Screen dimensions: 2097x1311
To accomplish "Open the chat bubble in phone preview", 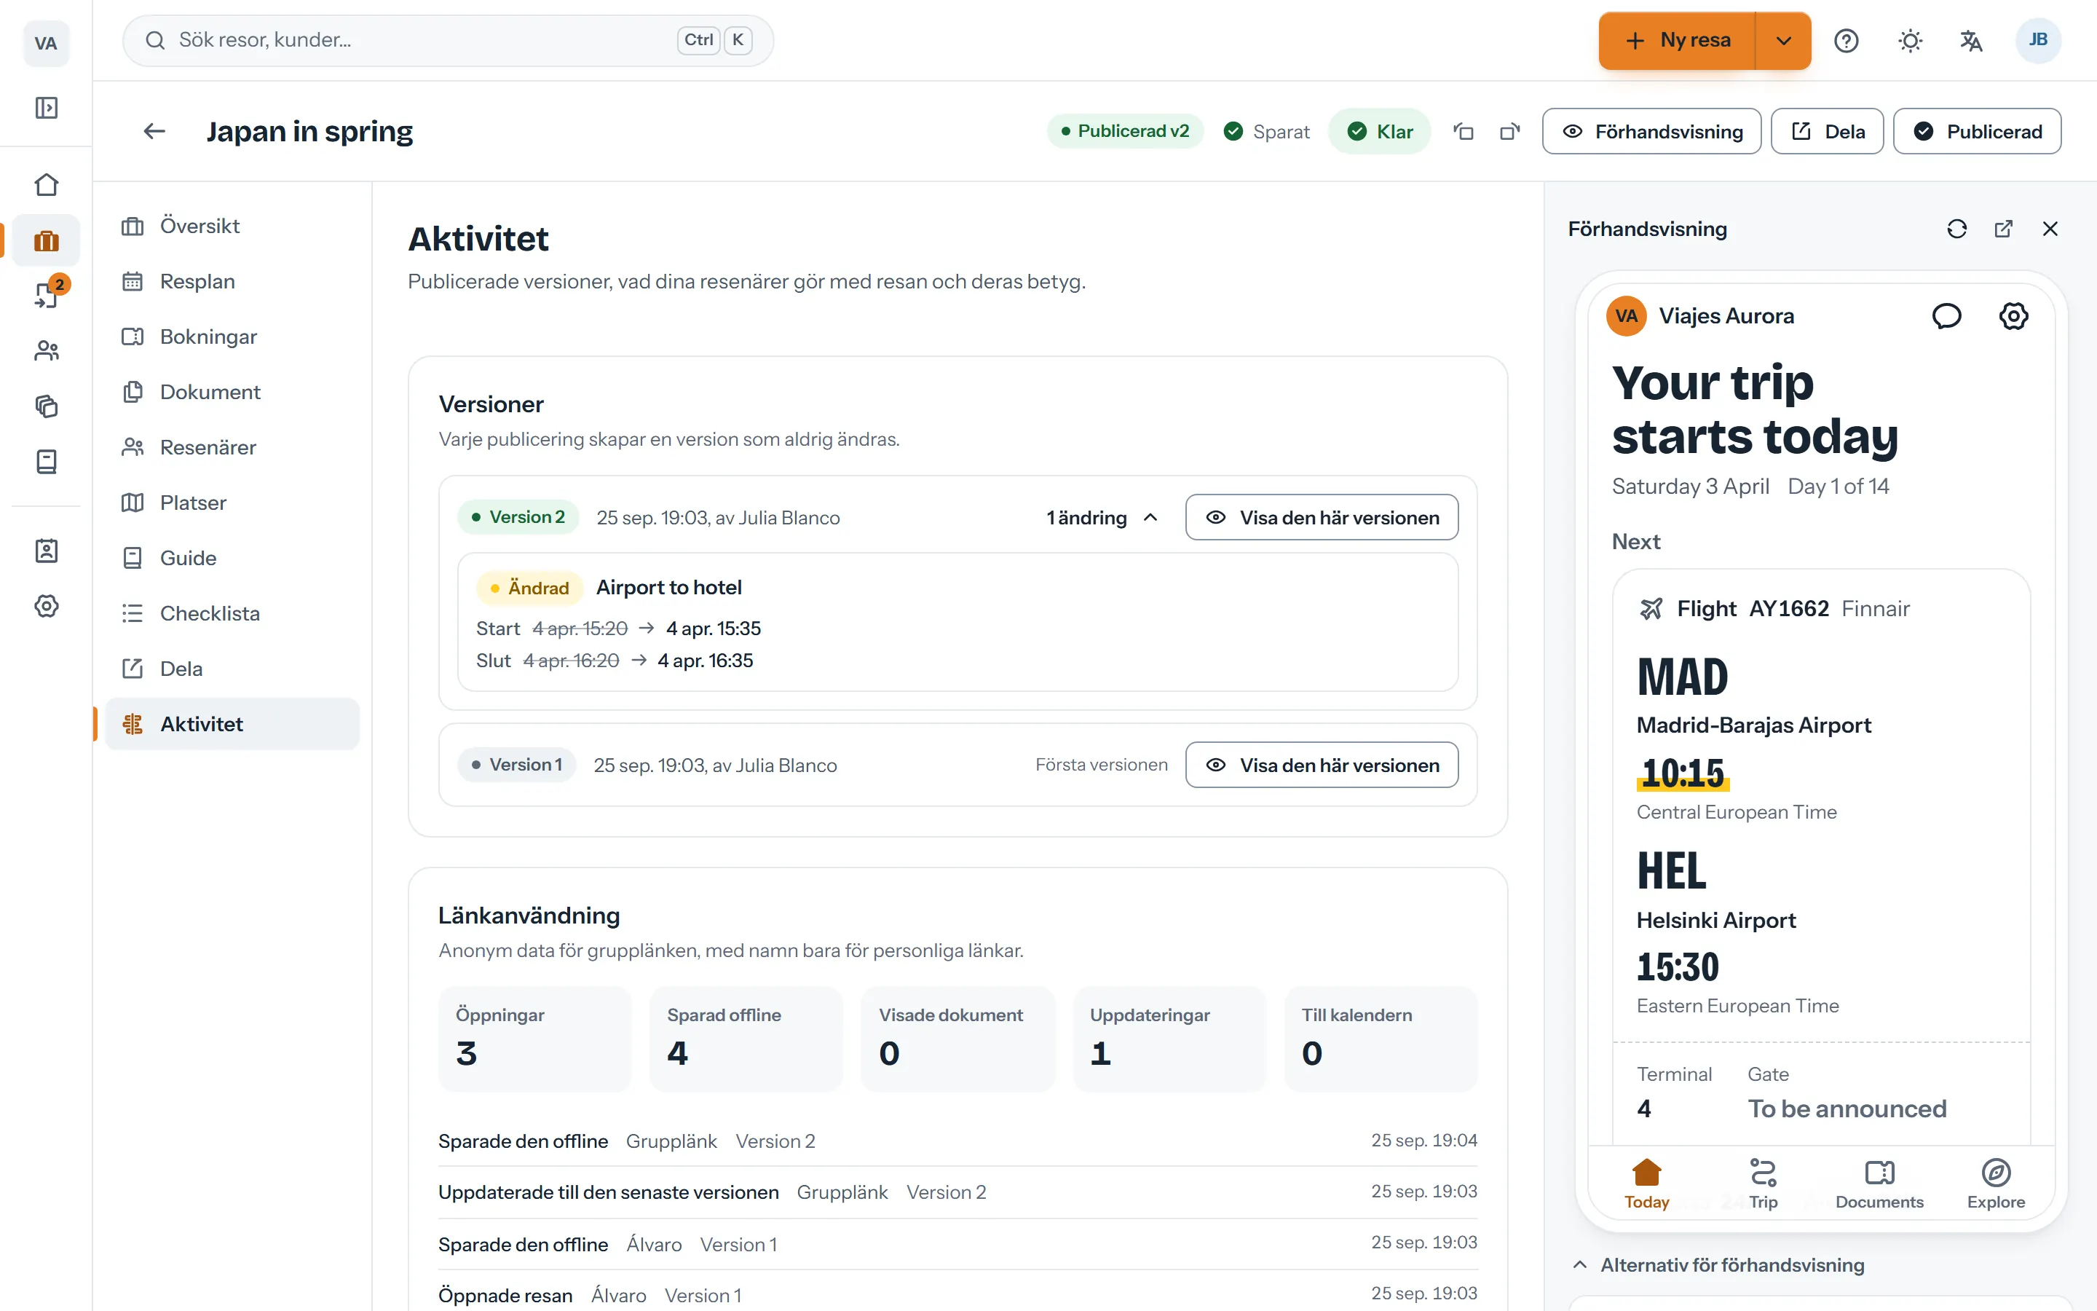I will tap(1946, 315).
